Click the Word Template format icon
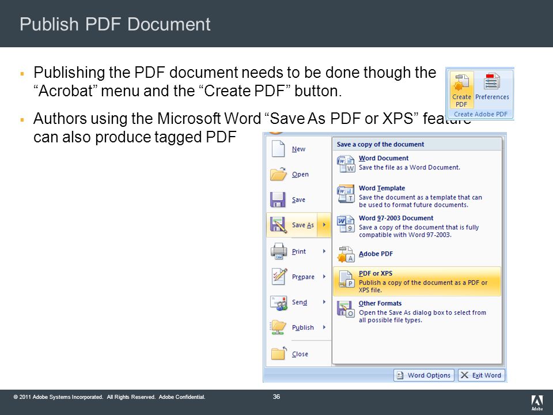 (346, 194)
